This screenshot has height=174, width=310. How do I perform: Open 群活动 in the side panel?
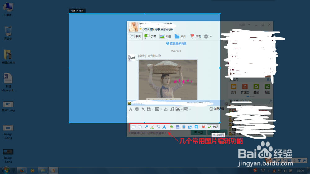[245, 89]
